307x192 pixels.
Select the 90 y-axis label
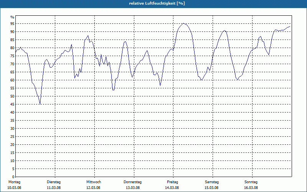(x=12, y=32)
